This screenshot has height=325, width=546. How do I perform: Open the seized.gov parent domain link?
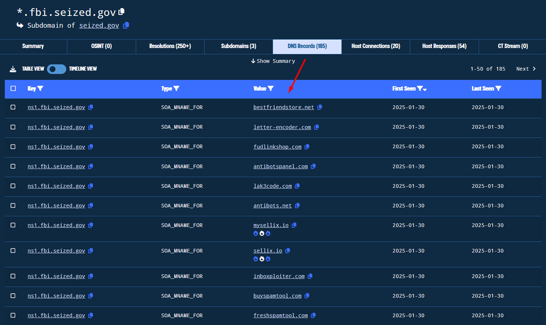pos(99,25)
